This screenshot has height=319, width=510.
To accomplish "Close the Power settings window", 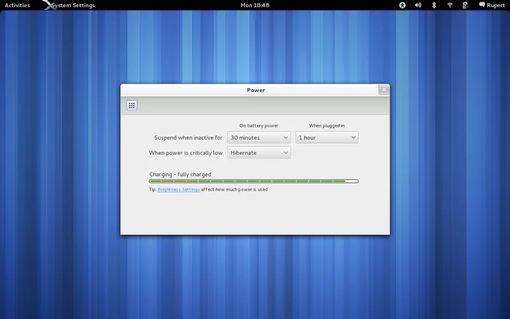I will coord(383,90).
